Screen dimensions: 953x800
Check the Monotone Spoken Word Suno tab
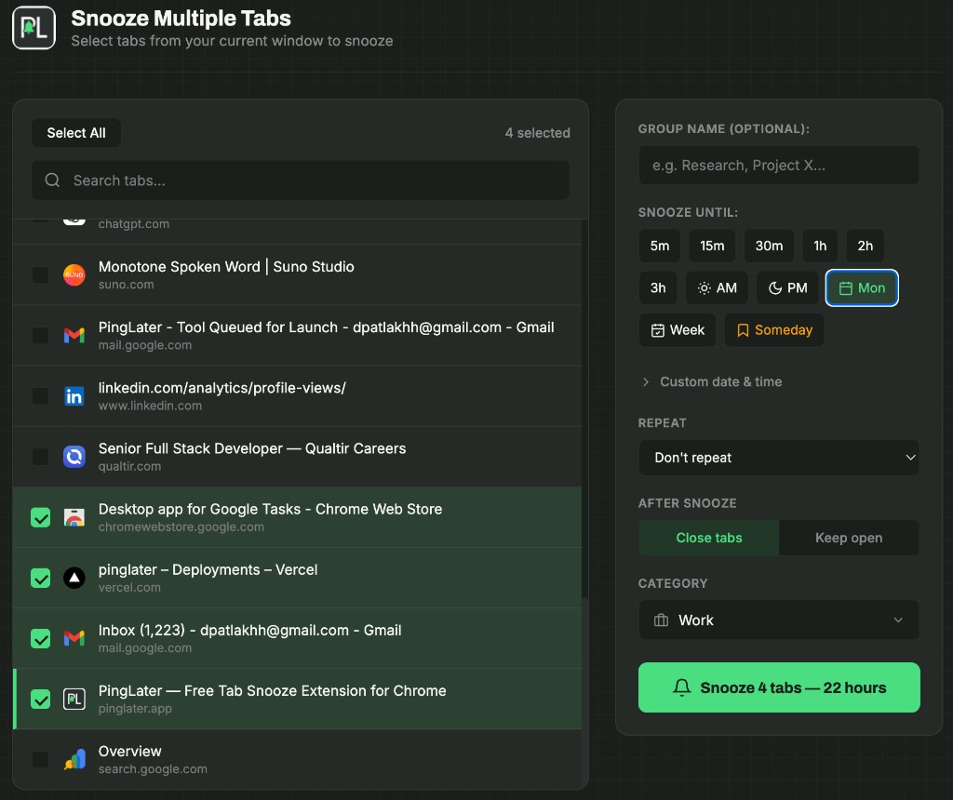[40, 274]
